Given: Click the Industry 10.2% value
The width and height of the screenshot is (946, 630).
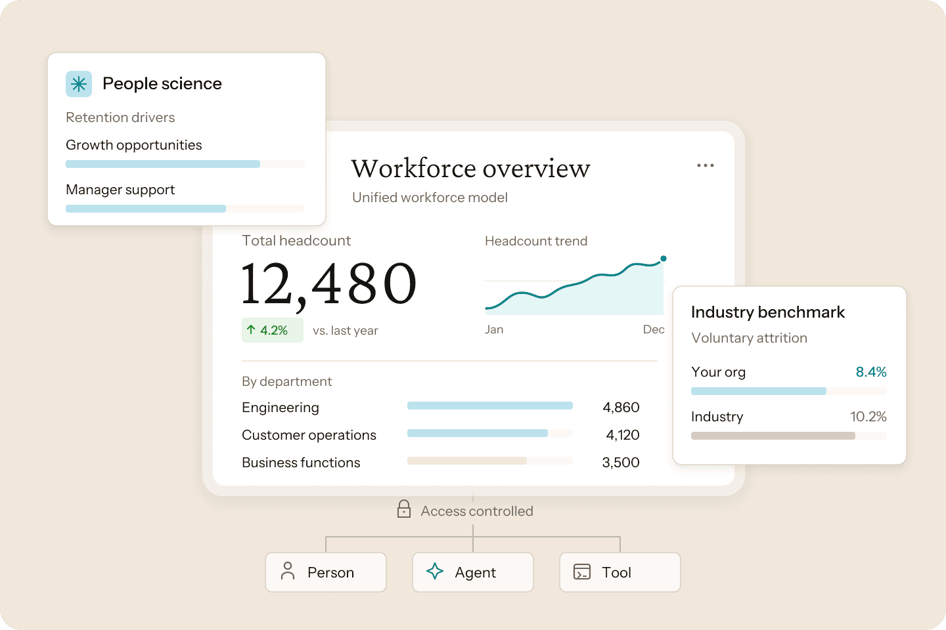Looking at the screenshot, I should [x=868, y=417].
